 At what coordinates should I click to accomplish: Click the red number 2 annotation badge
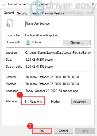[x=30, y=126]
